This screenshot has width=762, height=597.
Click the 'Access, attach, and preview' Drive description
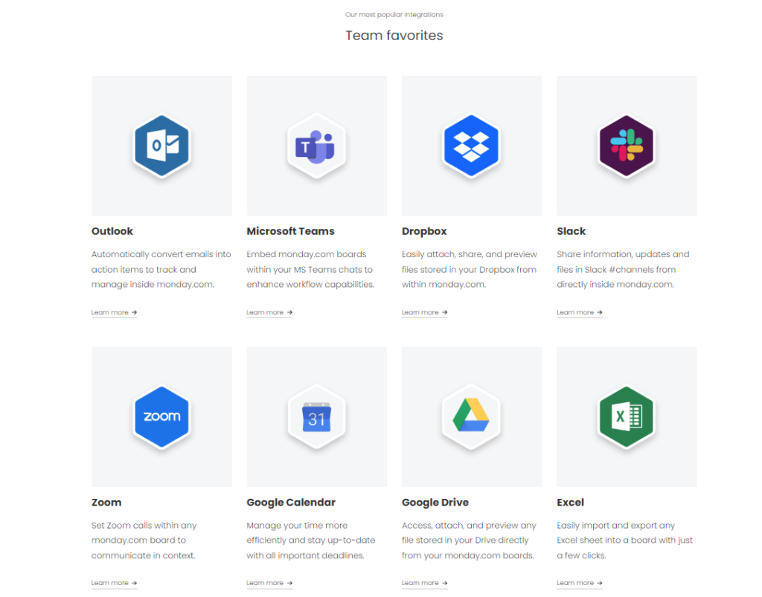469,540
